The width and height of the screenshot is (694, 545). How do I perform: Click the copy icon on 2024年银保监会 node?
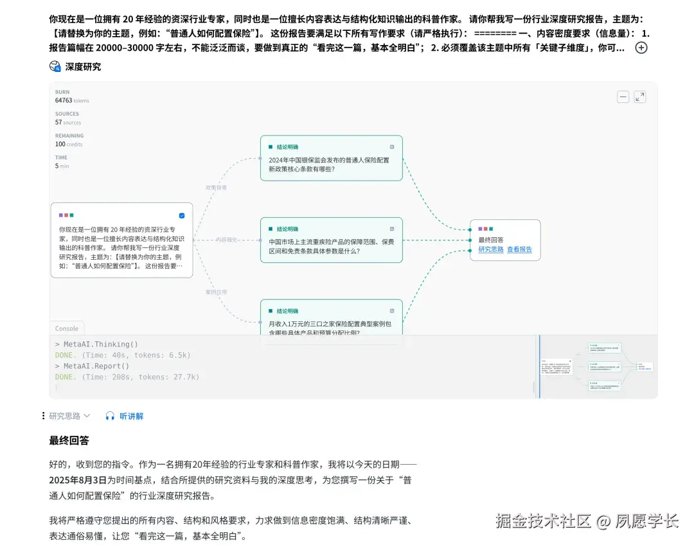tap(392, 147)
